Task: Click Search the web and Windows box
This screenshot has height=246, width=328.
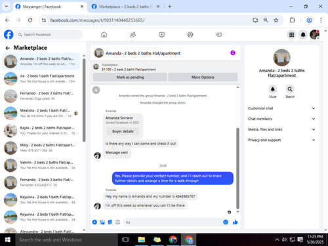Action: [x=67, y=239]
